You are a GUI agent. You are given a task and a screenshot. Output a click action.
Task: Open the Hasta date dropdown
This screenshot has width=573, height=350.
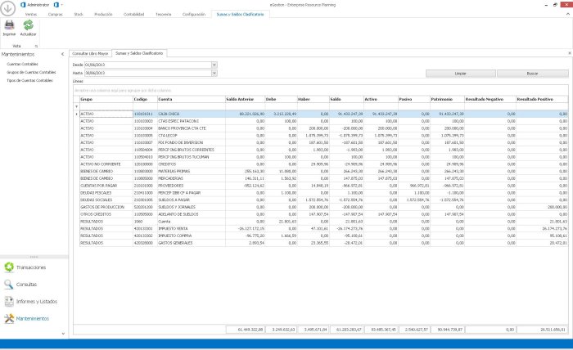point(215,73)
